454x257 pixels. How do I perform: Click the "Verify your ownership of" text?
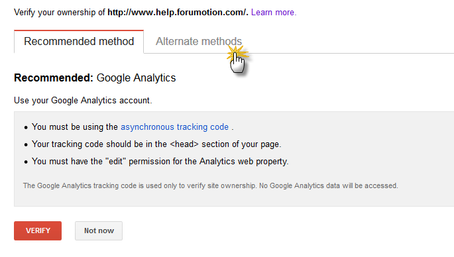[x=60, y=13]
